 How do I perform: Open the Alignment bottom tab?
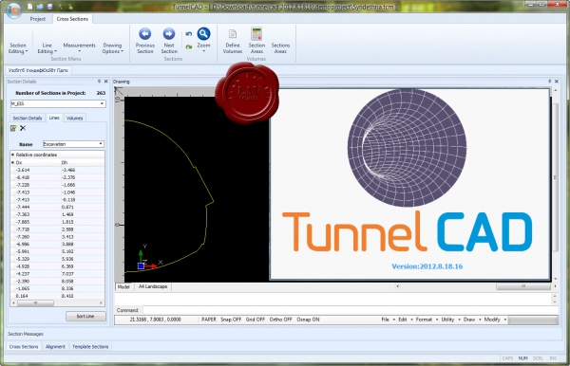tap(55, 347)
